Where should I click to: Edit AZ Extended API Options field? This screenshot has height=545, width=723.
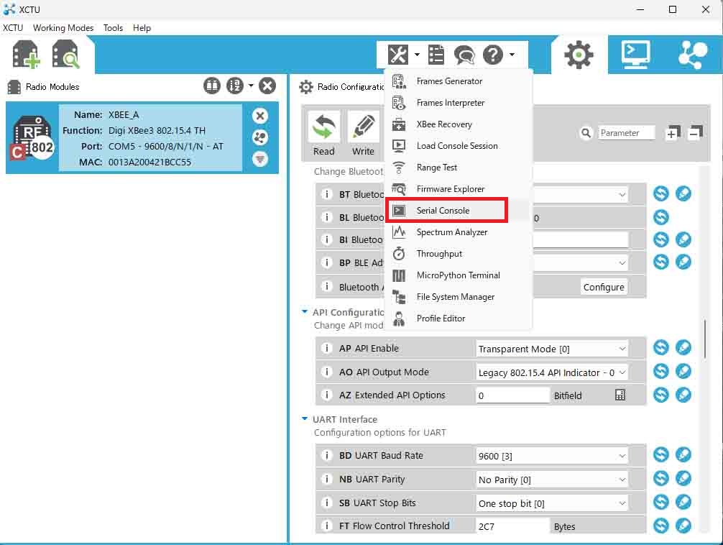[512, 395]
